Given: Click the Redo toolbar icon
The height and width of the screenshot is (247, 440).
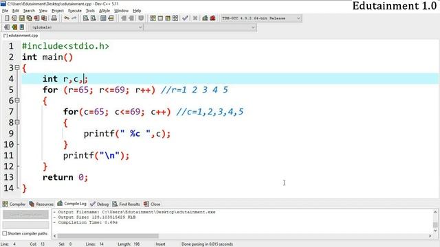Looking at the screenshot, I should pos(74,19).
